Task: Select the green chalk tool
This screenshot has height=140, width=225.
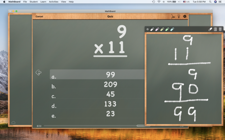Action: click(167, 29)
